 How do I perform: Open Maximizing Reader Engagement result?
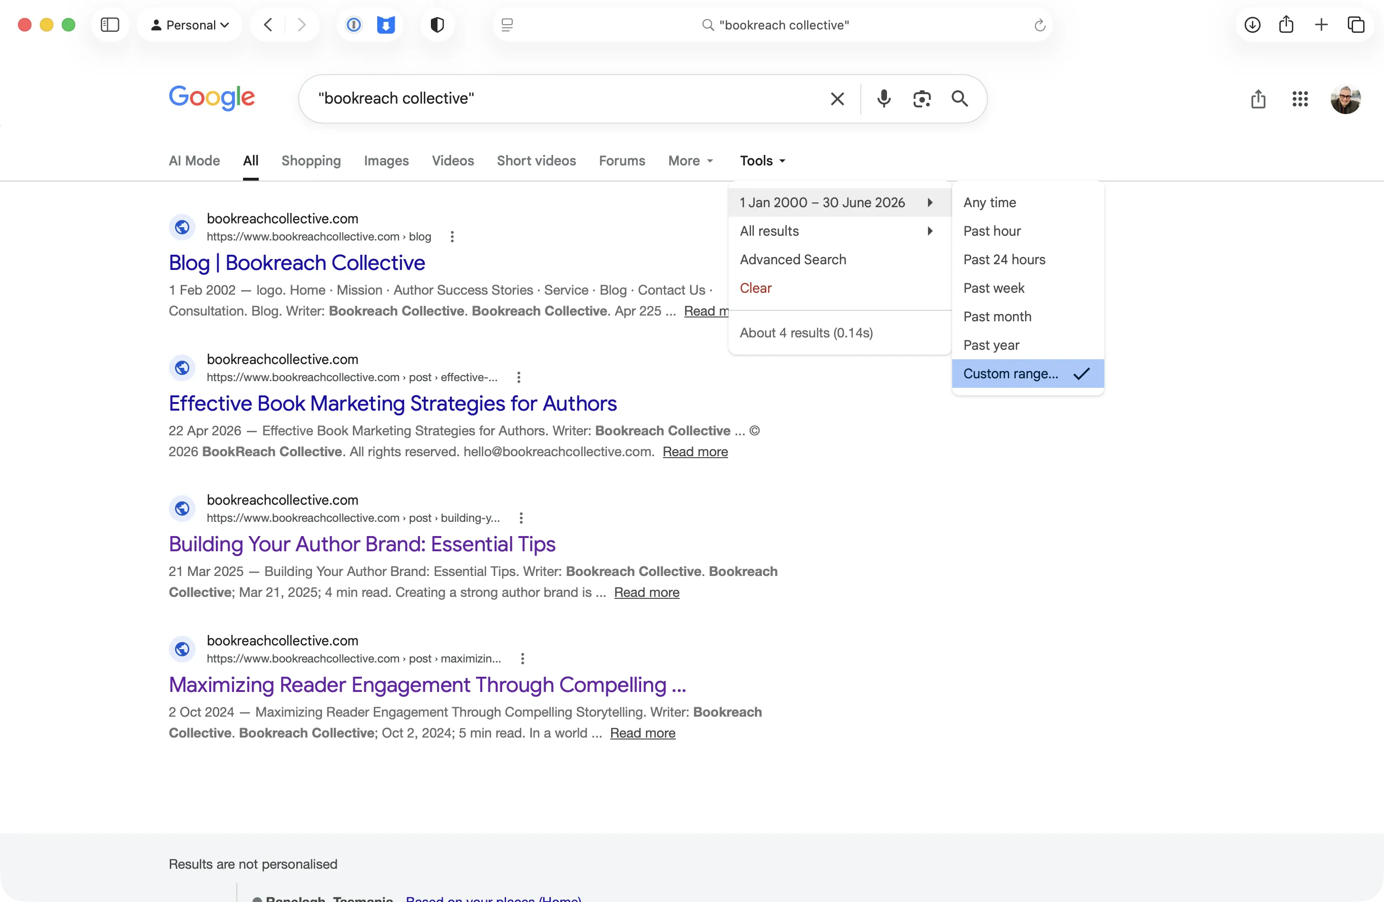(x=428, y=685)
